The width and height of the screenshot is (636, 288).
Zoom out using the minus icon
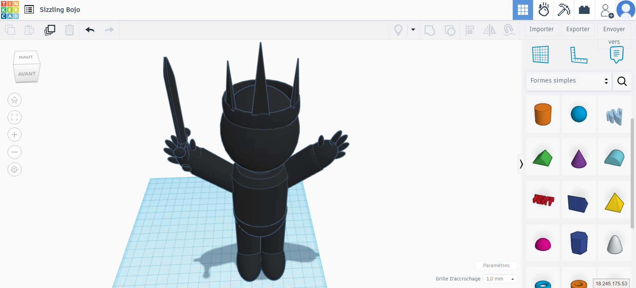click(x=15, y=152)
